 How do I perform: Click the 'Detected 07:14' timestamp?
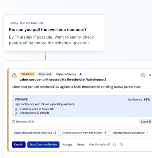pos(25,121)
